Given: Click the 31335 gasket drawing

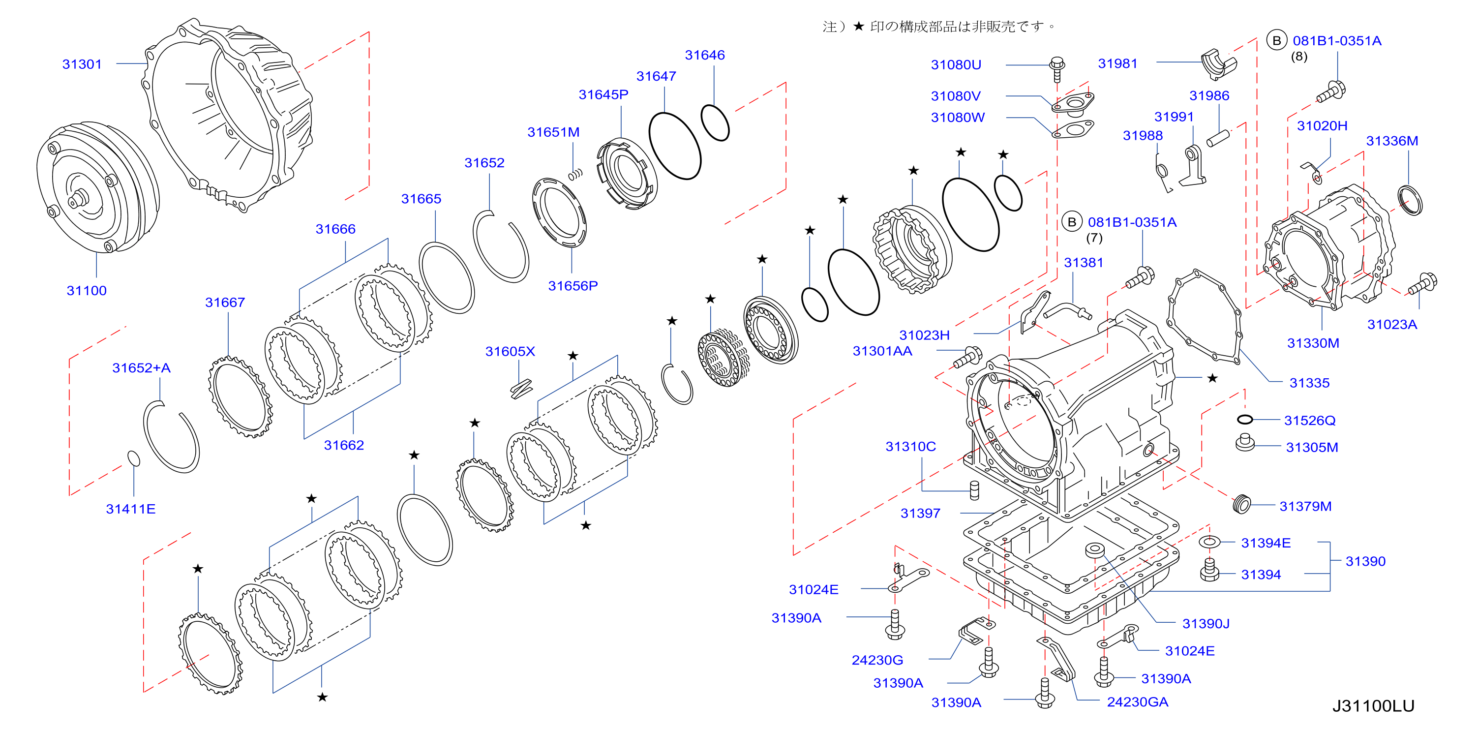Looking at the screenshot, I should click(1204, 317).
